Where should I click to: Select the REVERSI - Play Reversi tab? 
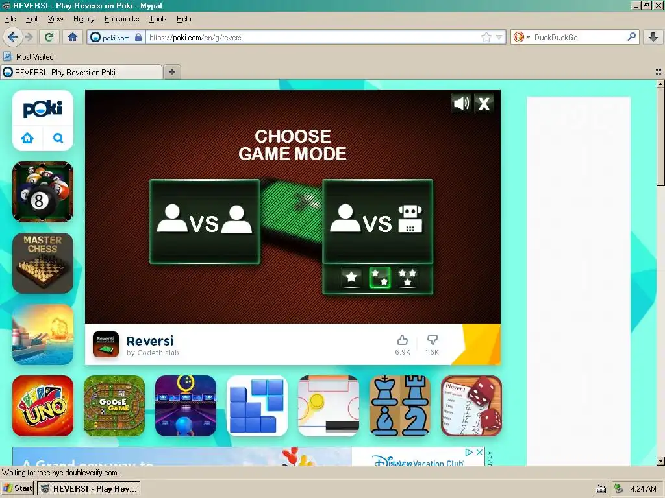coord(81,73)
